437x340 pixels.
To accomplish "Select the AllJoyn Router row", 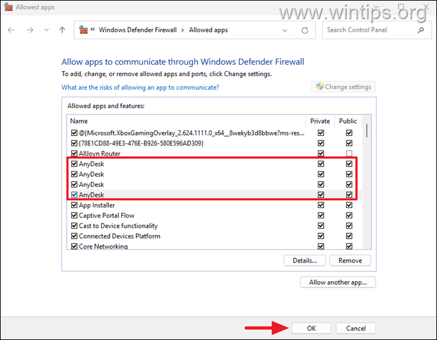I will pyautogui.click(x=214, y=154).
